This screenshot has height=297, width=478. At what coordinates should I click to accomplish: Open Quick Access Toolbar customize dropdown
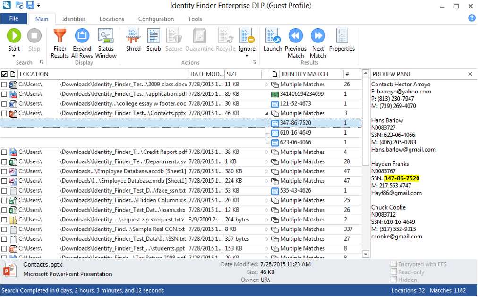coord(38,5)
